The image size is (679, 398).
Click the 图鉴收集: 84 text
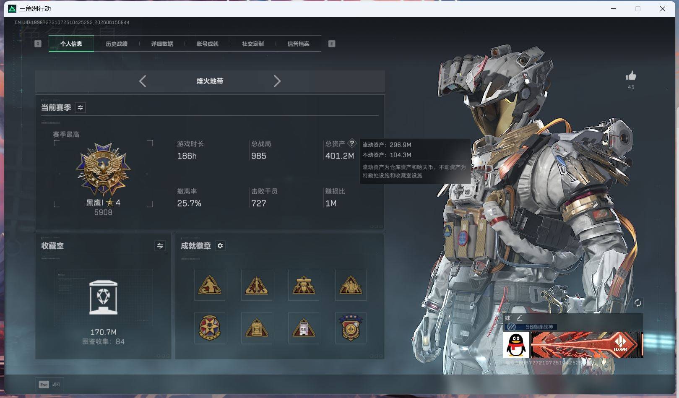104,342
